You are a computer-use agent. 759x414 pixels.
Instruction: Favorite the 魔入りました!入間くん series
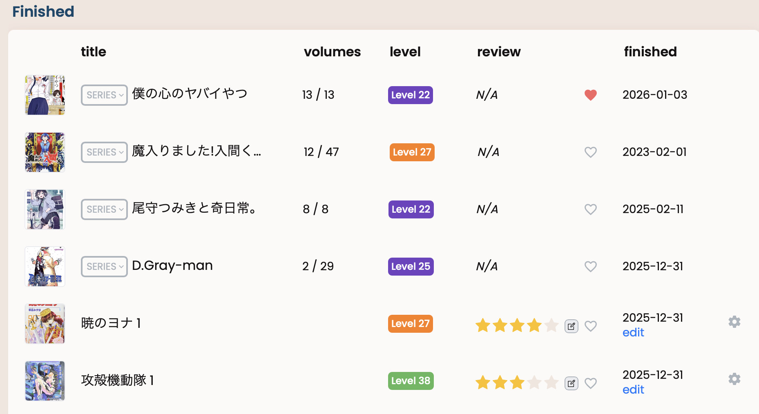[590, 152]
